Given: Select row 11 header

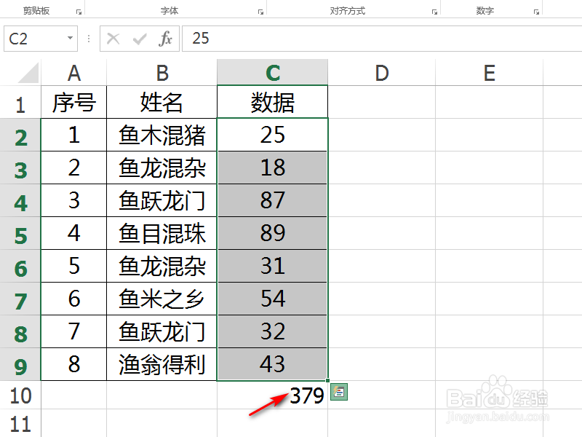Looking at the screenshot, I should (20, 424).
